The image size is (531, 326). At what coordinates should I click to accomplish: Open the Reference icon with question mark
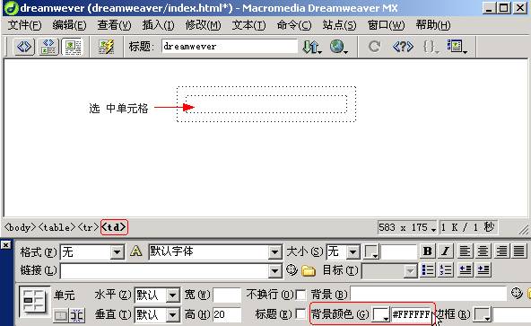[403, 46]
